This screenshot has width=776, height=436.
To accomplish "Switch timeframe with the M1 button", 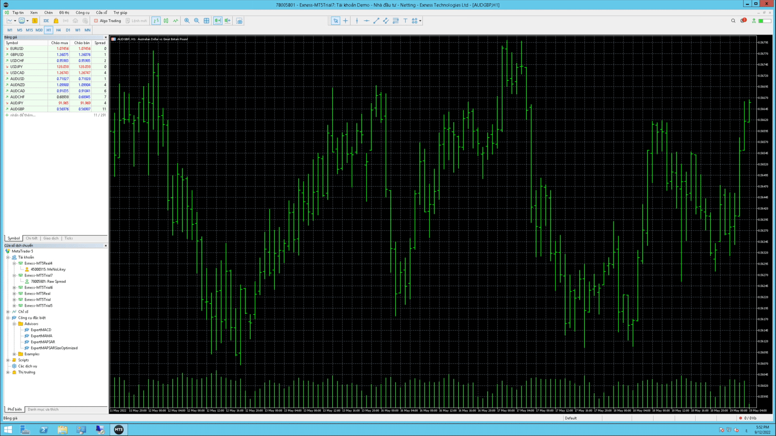I will click(10, 30).
